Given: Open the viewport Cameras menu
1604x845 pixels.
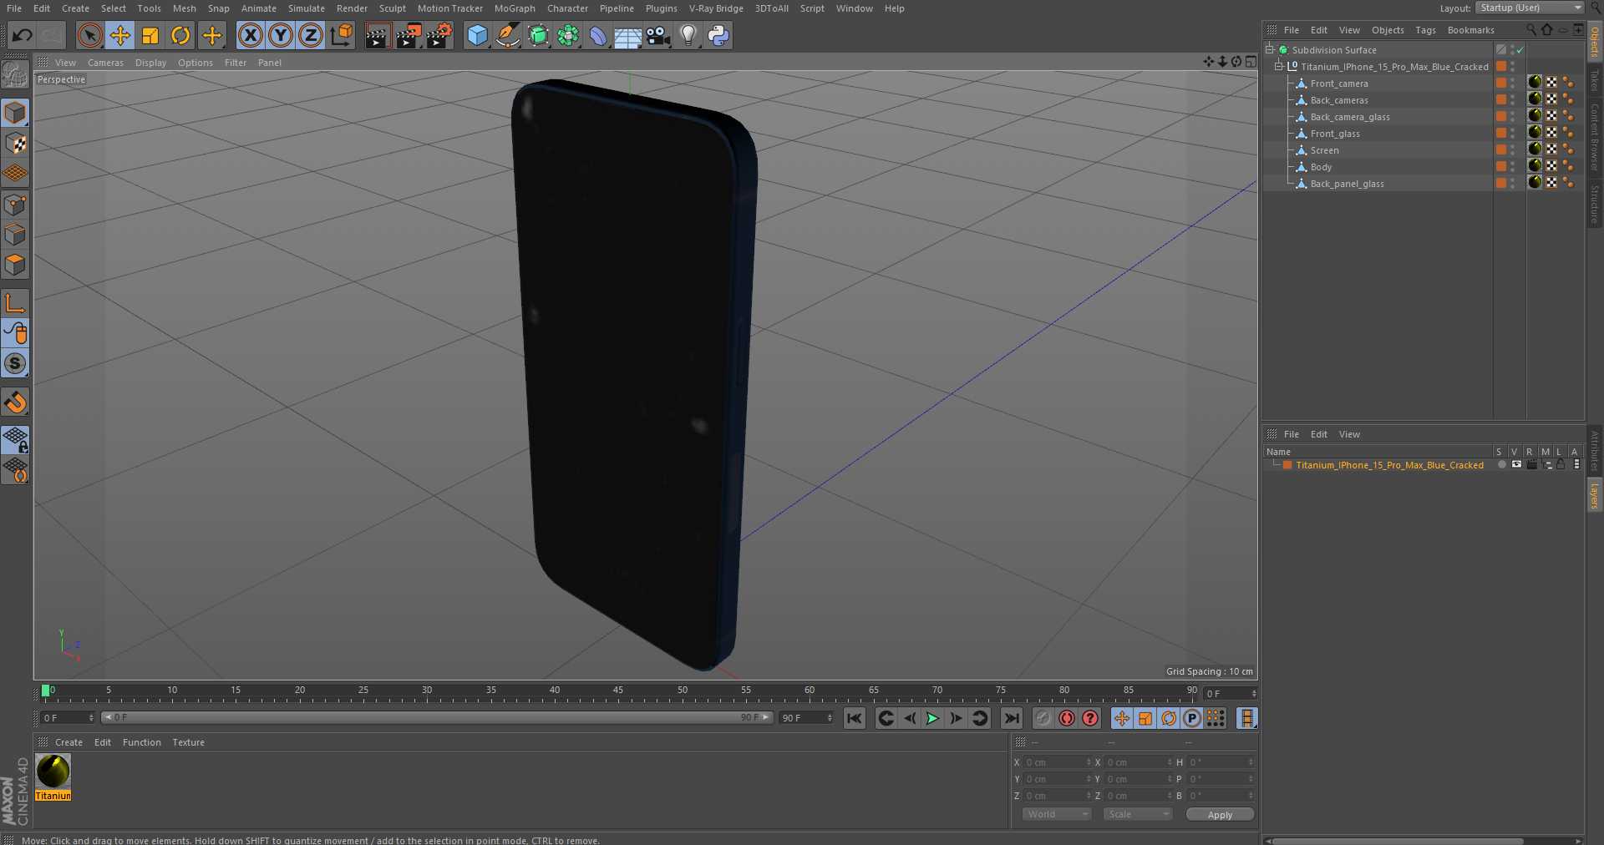Looking at the screenshot, I should pyautogui.click(x=105, y=63).
